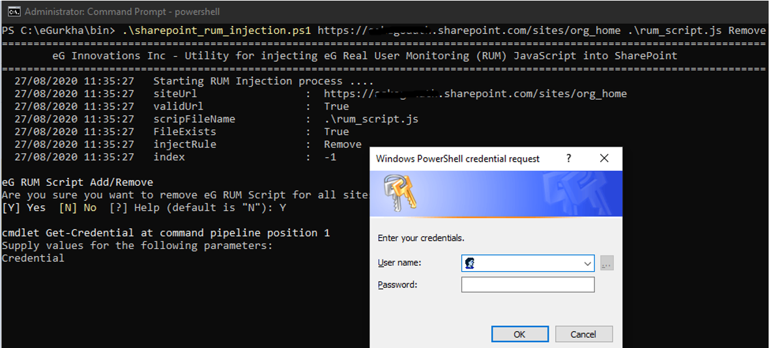Viewport: 769px width, 348px height.
Task: Click the Command Prompt title bar icon
Action: (14, 11)
